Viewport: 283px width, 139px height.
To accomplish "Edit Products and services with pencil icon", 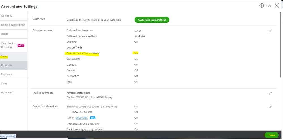I will pos(270,107).
